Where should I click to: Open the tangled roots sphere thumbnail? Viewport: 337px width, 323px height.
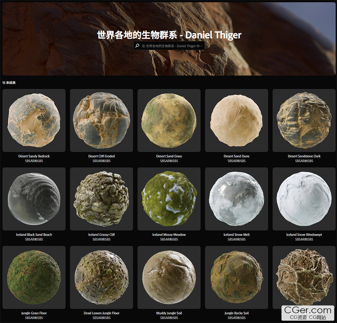(x=304, y=277)
